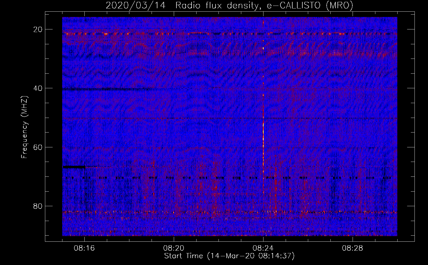Viewport: 428px width, 265px height.
Task: Click the time tick label '08:20'
Action: pyautogui.click(x=174, y=248)
